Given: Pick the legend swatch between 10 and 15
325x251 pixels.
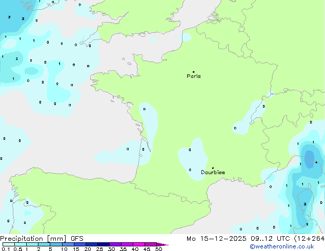Looking at the screenshot, I should (x=68, y=244).
